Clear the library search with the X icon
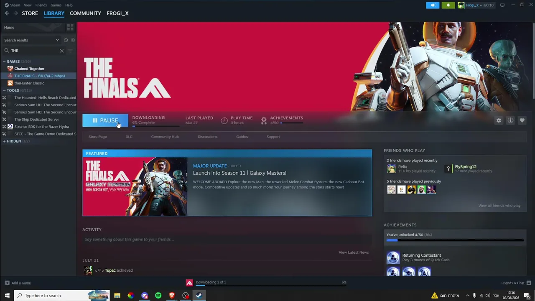 [61, 51]
